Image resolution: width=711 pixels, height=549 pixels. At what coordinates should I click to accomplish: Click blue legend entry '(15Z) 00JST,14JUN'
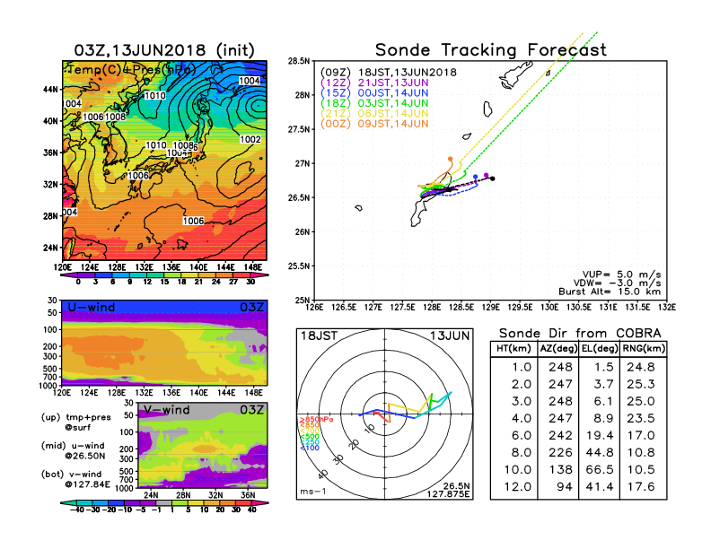(374, 93)
